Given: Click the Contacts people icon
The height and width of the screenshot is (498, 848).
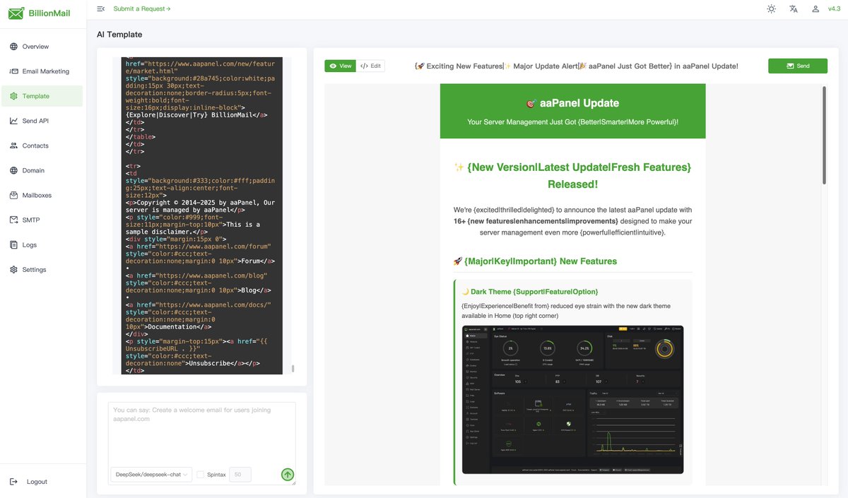Looking at the screenshot, I should (x=14, y=146).
